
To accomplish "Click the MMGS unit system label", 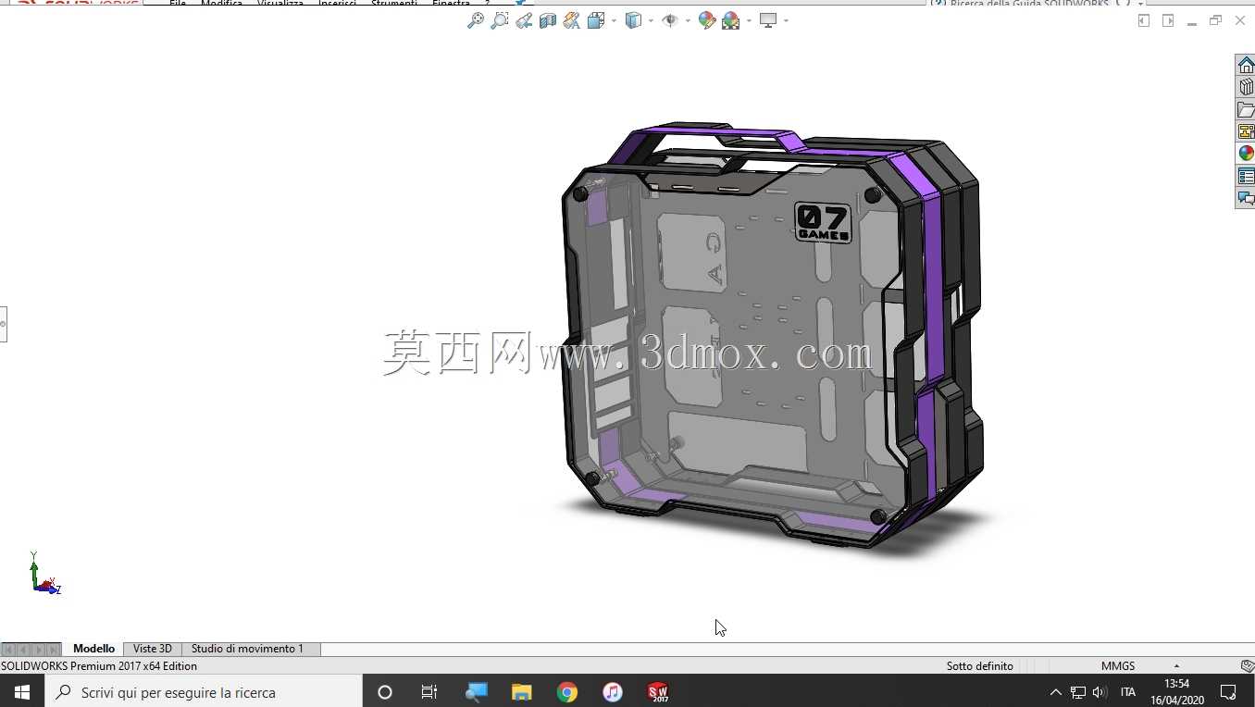I will (x=1118, y=666).
